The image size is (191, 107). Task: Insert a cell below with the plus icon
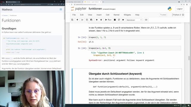coord(77,20)
